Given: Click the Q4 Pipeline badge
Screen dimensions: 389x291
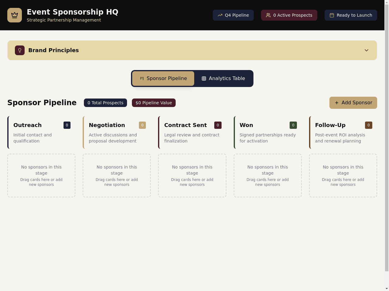Looking at the screenshot, I should (x=233, y=15).
